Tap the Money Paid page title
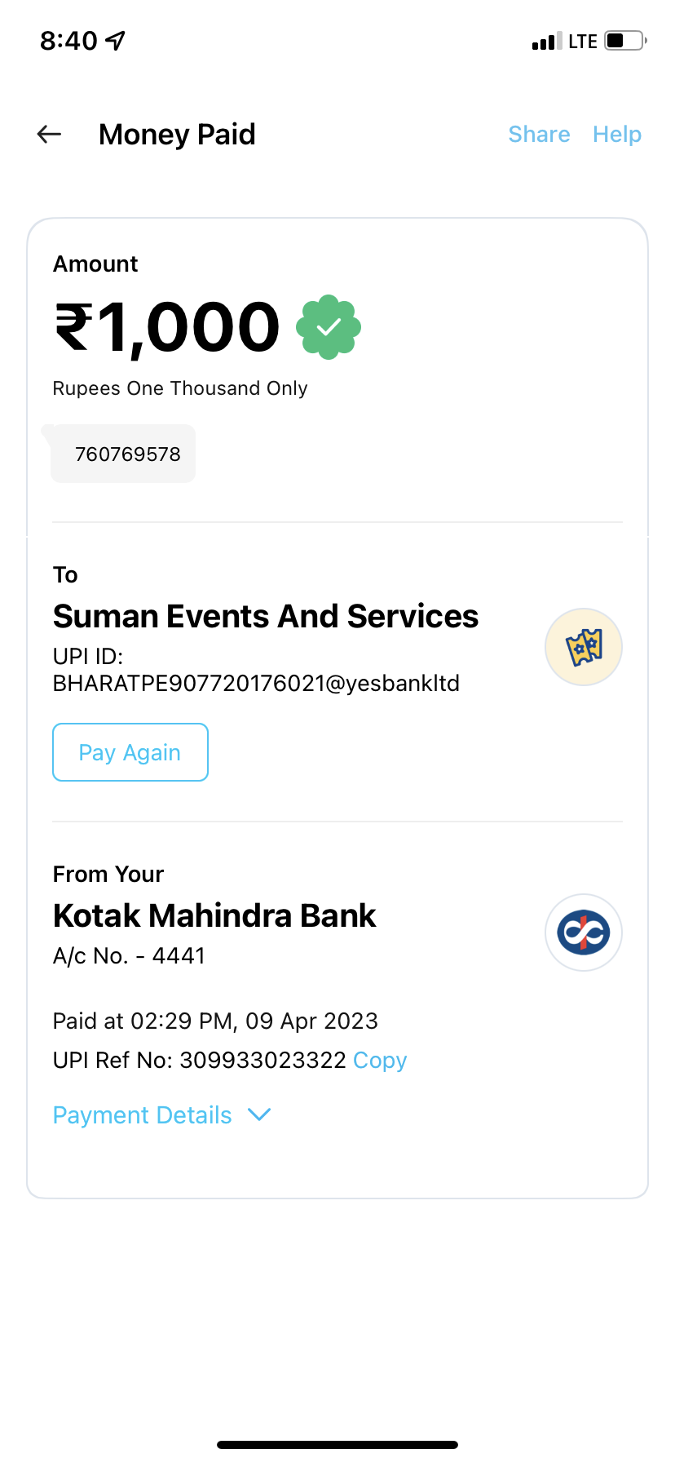This screenshot has width=675, height=1462. point(177,135)
